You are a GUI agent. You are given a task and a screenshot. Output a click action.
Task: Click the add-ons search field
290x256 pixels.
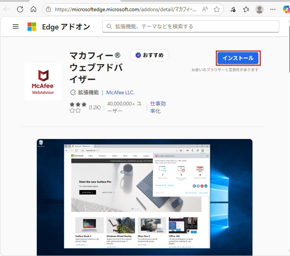(x=191, y=26)
